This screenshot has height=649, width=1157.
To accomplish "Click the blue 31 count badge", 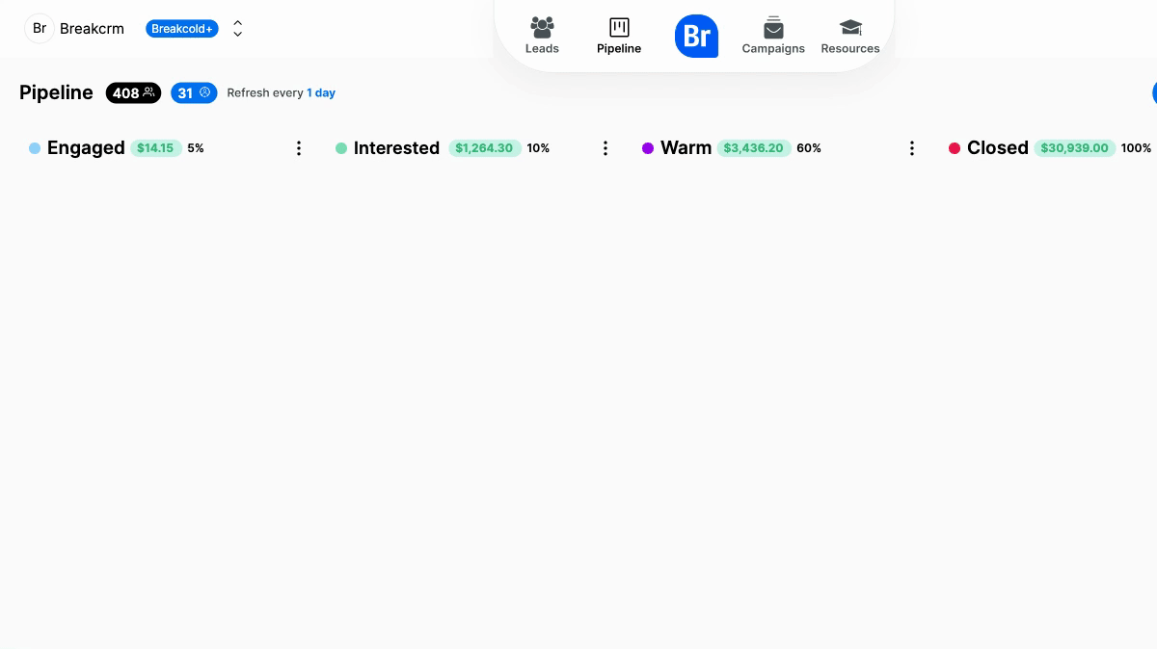I will [x=194, y=92].
